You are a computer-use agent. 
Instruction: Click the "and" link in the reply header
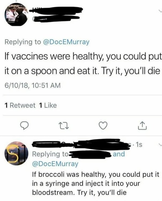(x=119, y=154)
